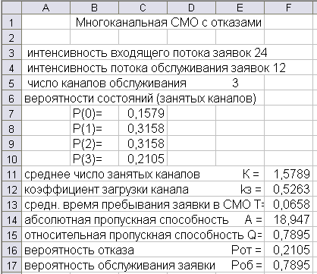Select column F header

point(288,8)
